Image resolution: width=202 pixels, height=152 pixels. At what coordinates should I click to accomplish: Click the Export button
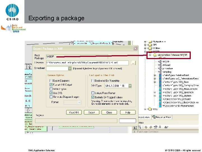pyautogui.click(x=91, y=112)
